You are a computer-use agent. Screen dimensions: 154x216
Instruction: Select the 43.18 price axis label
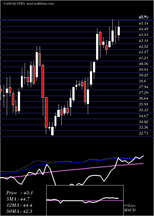pyautogui.click(x=144, y=41)
